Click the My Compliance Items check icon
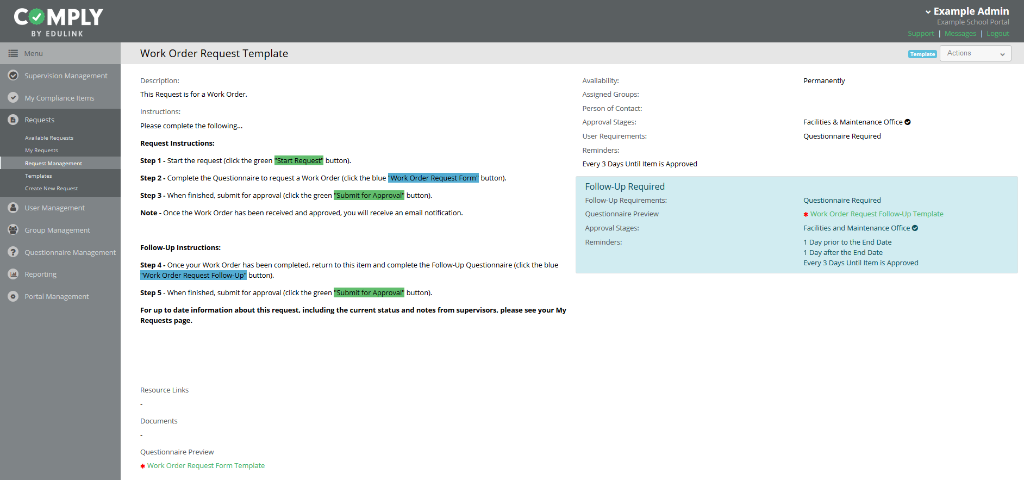 [x=13, y=98]
